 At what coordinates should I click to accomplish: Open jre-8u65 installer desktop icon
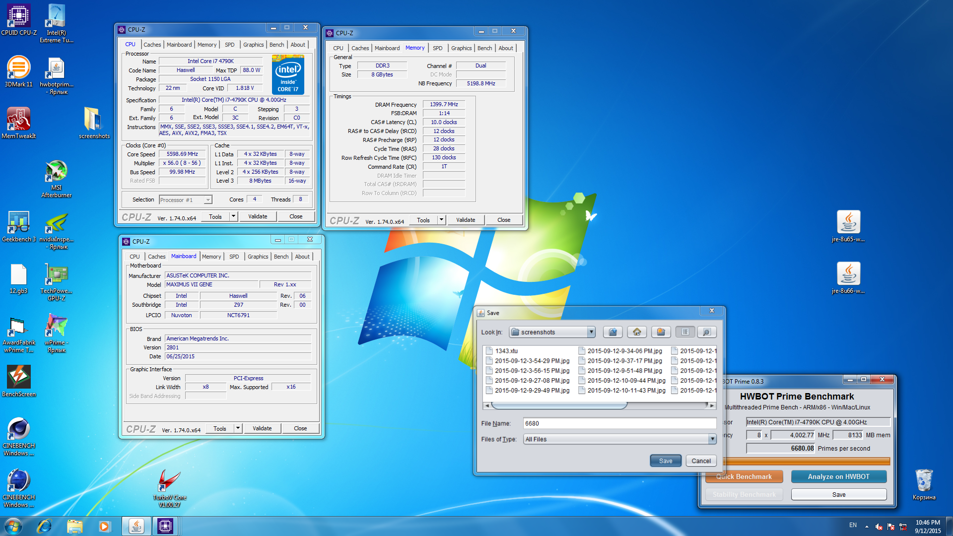848,226
